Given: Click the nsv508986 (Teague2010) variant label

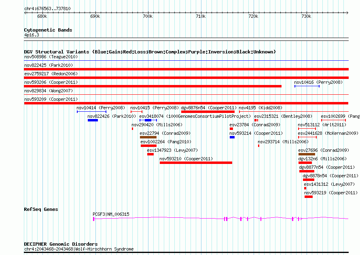Looking at the screenshot, I should [51, 57].
